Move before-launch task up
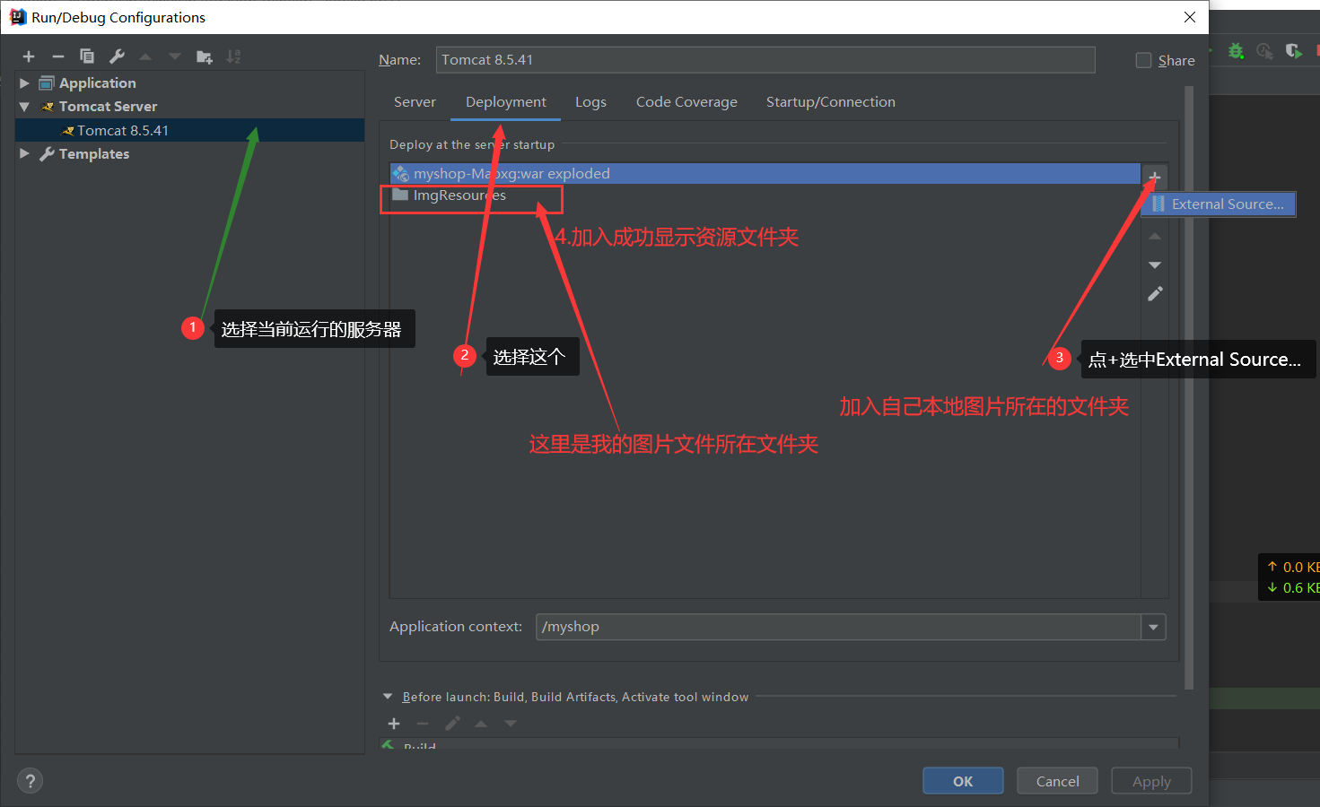This screenshot has height=807, width=1320. pyautogui.click(x=481, y=724)
